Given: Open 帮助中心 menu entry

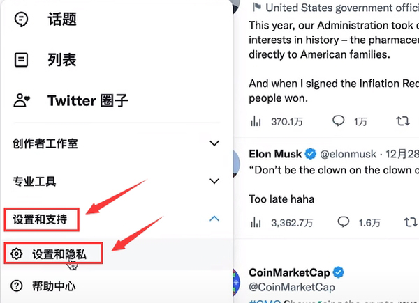Looking at the screenshot, I should click(x=54, y=286).
